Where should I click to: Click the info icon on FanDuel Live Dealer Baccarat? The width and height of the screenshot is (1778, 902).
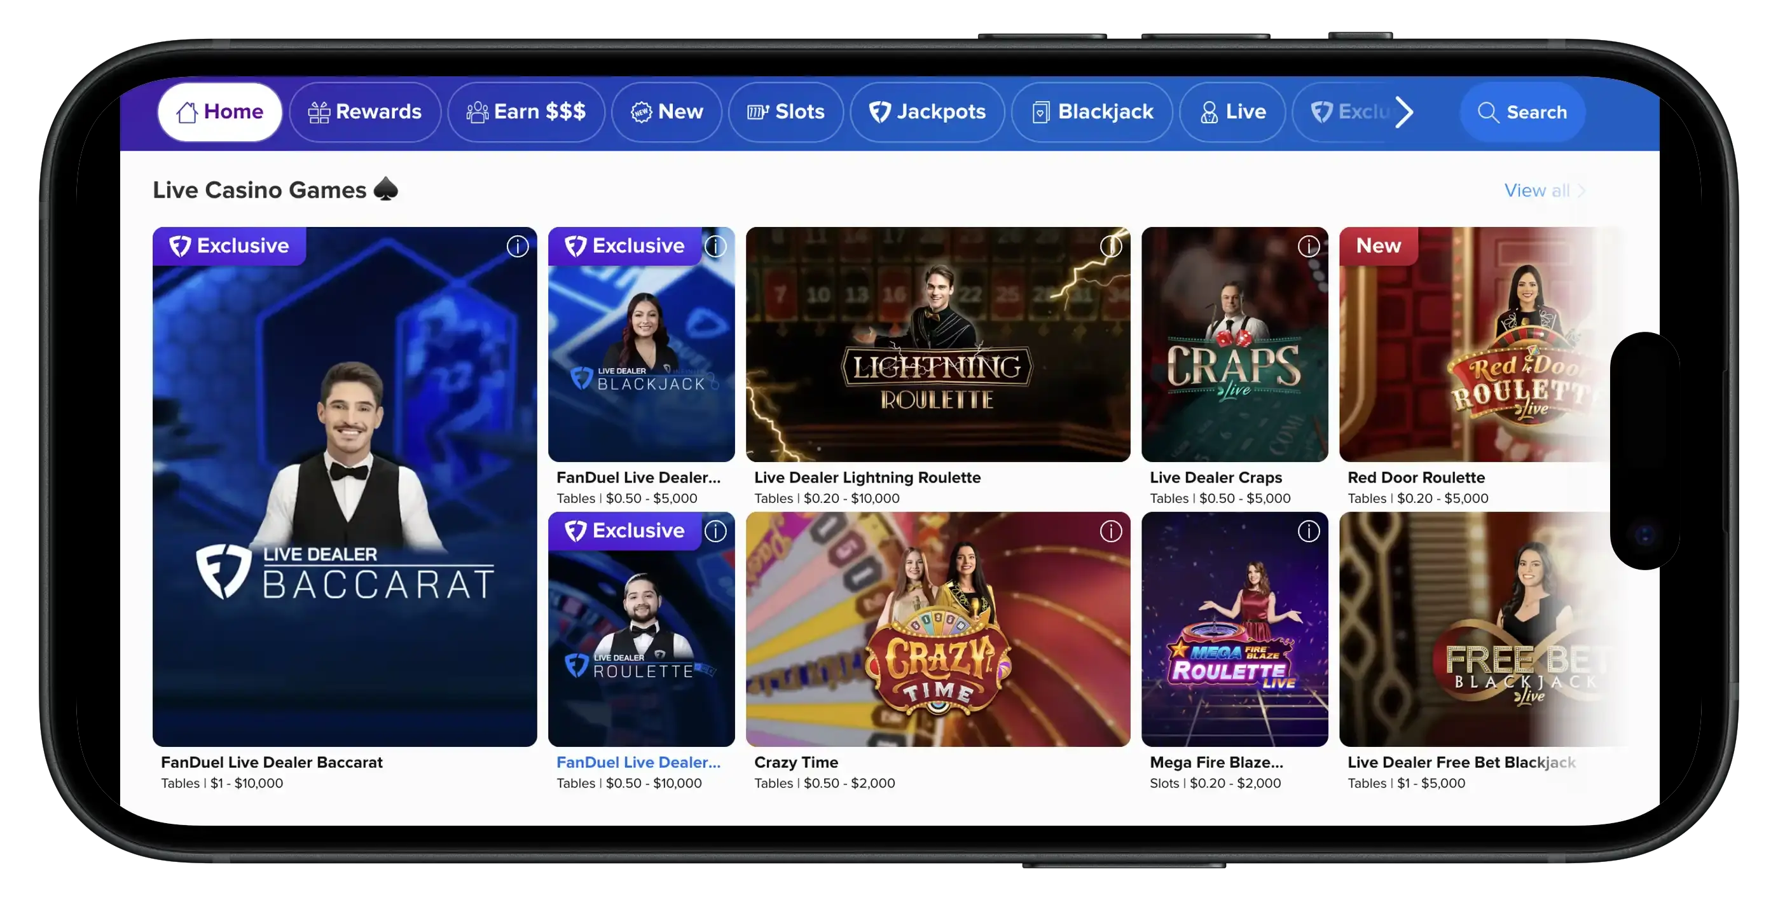(x=517, y=247)
